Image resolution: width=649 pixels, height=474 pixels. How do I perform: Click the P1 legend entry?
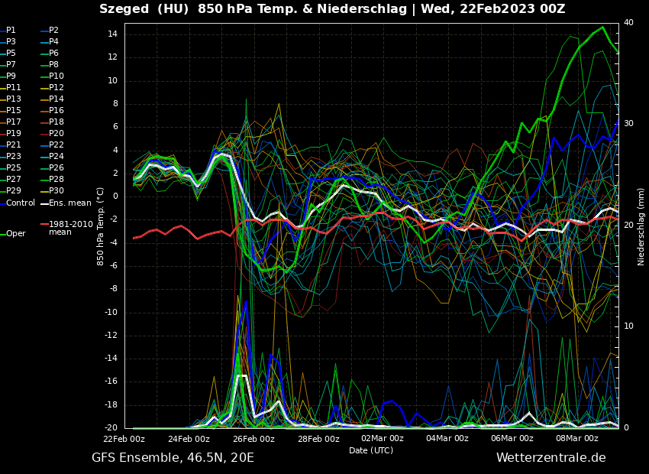[x=11, y=31]
